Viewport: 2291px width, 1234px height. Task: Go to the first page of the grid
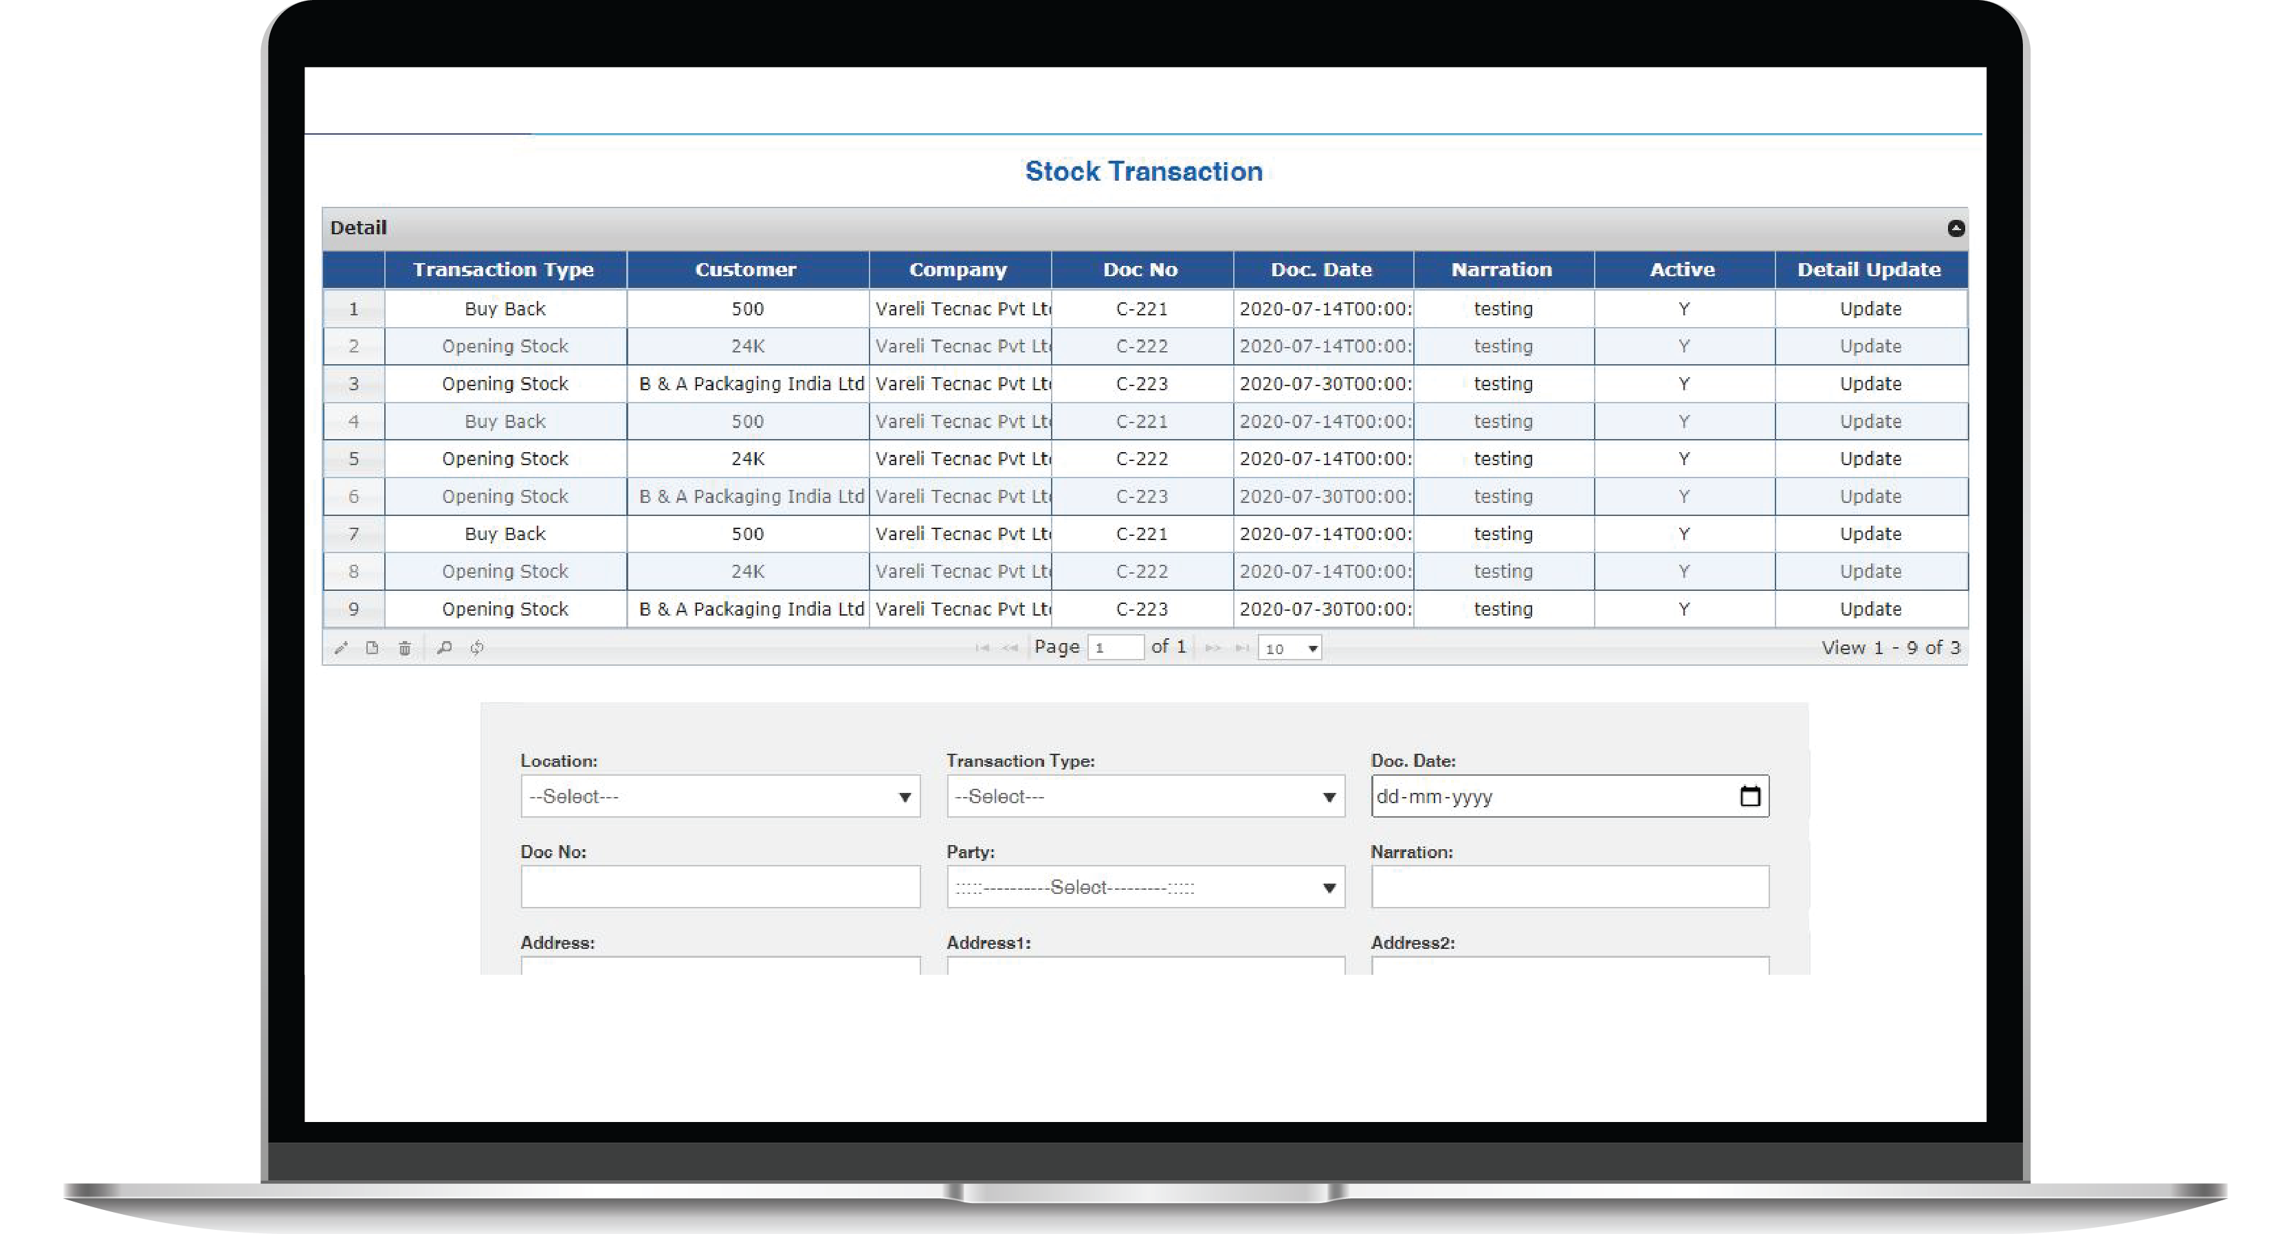tap(982, 648)
